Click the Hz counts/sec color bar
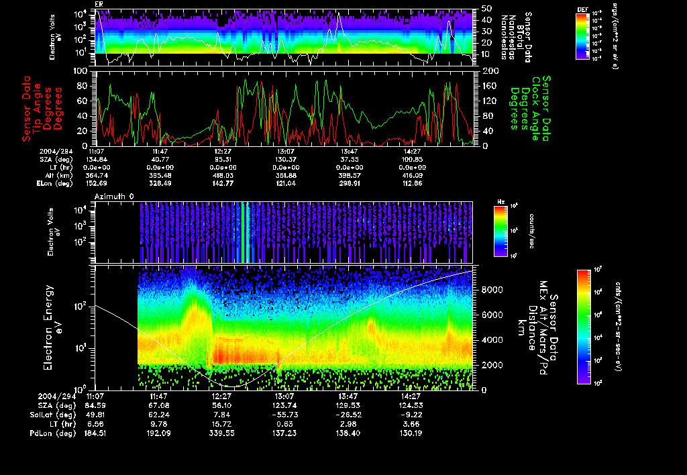The height and width of the screenshot is (475, 687). point(500,231)
